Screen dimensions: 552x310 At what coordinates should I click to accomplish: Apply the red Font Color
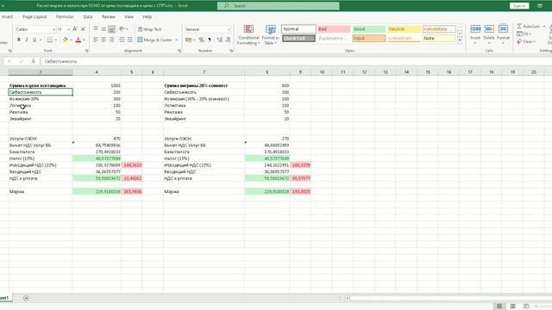78,40
